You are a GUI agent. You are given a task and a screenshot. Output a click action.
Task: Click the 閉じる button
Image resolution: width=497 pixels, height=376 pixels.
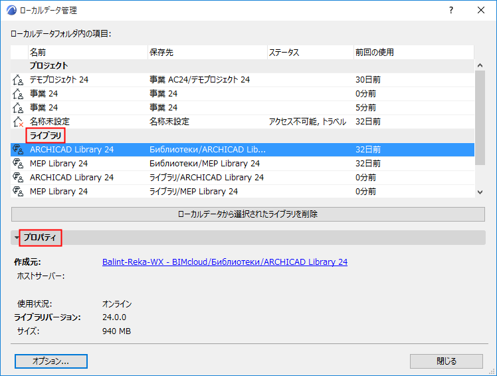pos(447,361)
